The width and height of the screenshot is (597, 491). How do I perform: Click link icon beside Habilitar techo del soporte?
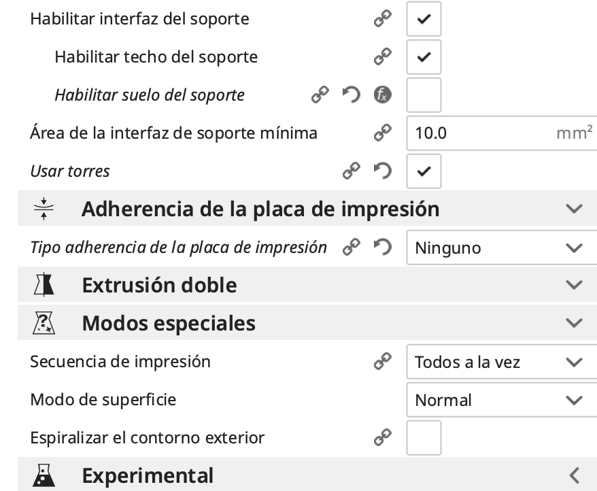(383, 57)
